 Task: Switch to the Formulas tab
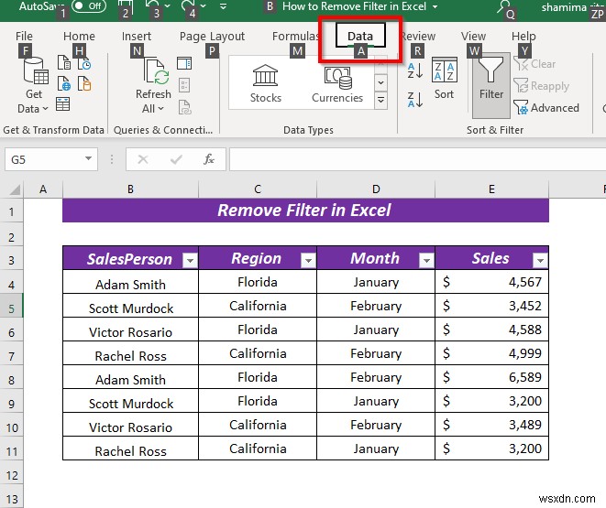295,36
